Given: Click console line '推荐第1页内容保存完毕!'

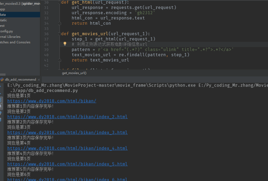Looking at the screenshot, I should (x=31, y=106).
